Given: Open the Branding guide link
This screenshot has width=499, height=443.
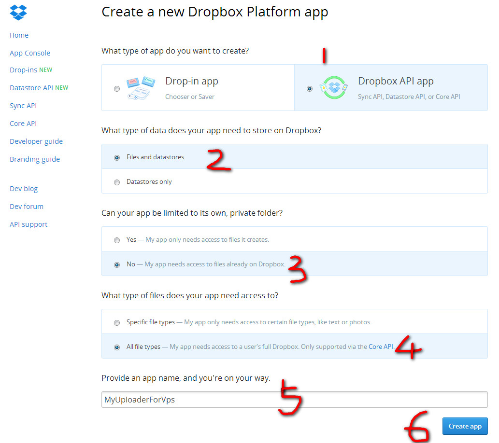Looking at the screenshot, I should 35,159.
